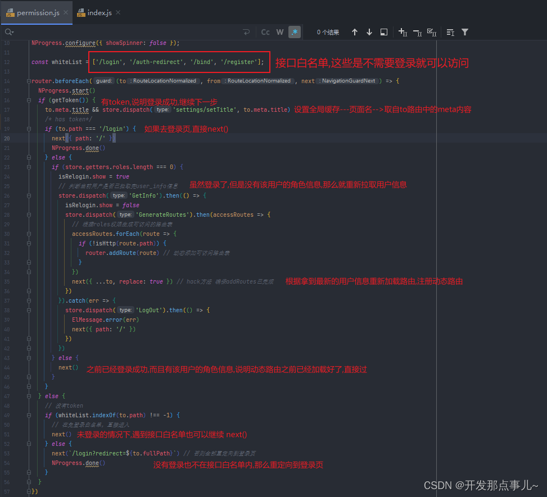Collapse fold marker at line 19
Screen dimensions: 547x497
click(x=29, y=129)
